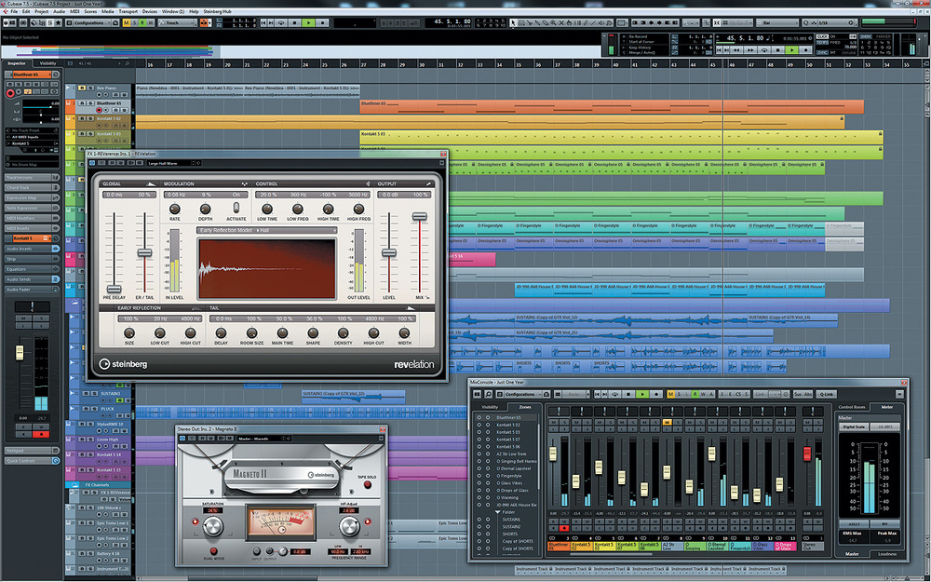Click Fast Forward on the Transport panel
931x582 pixels.
pos(749,50)
